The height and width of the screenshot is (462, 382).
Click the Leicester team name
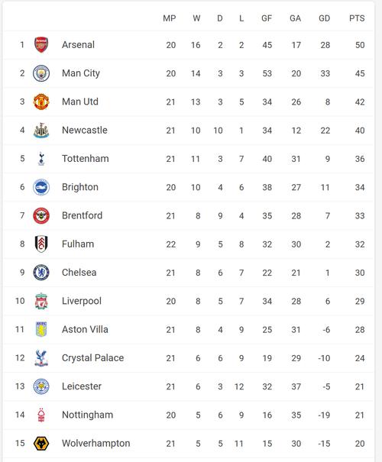pos(82,386)
